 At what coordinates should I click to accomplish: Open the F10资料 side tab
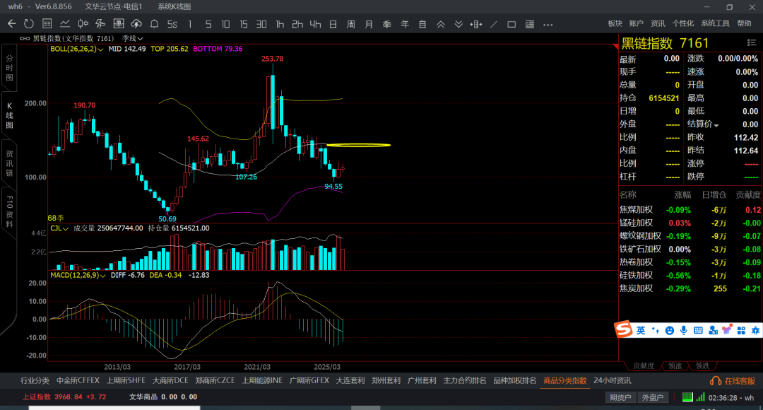(x=9, y=212)
